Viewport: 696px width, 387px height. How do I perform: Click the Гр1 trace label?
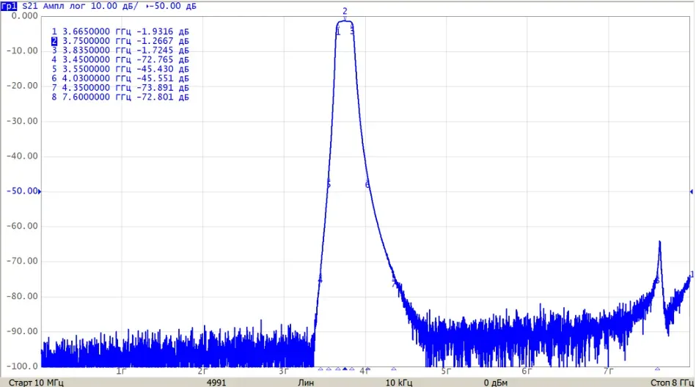coord(9,6)
